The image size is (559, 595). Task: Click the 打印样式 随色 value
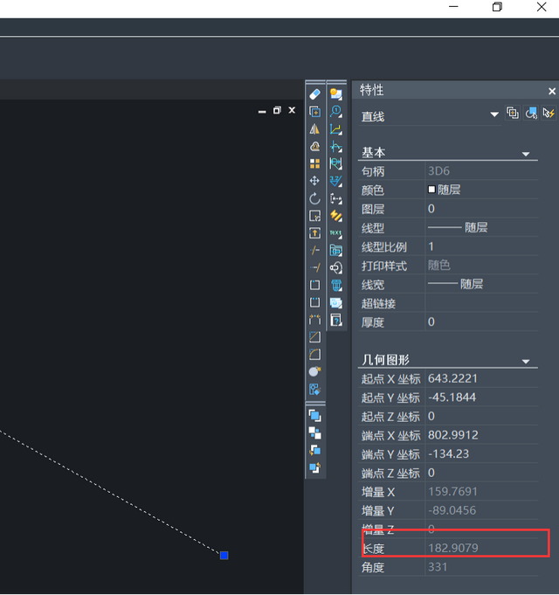point(481,266)
